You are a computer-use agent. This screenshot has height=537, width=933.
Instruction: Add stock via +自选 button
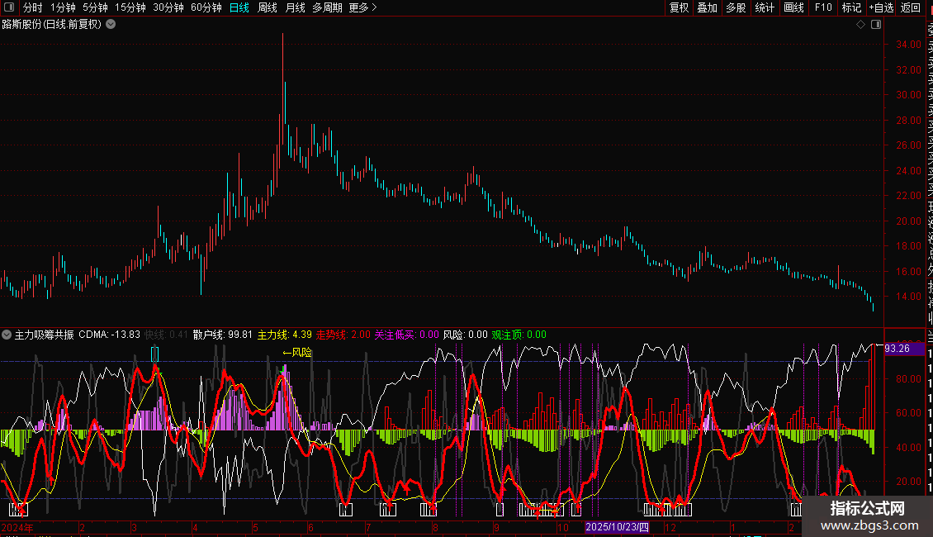pyautogui.click(x=881, y=7)
